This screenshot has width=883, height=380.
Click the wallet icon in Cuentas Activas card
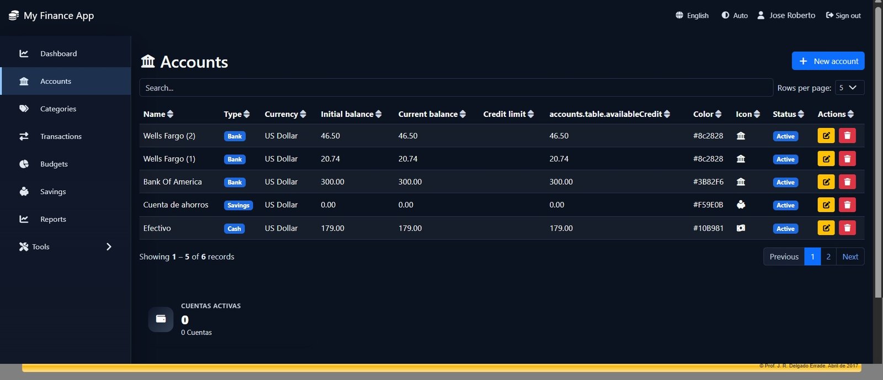pos(161,319)
